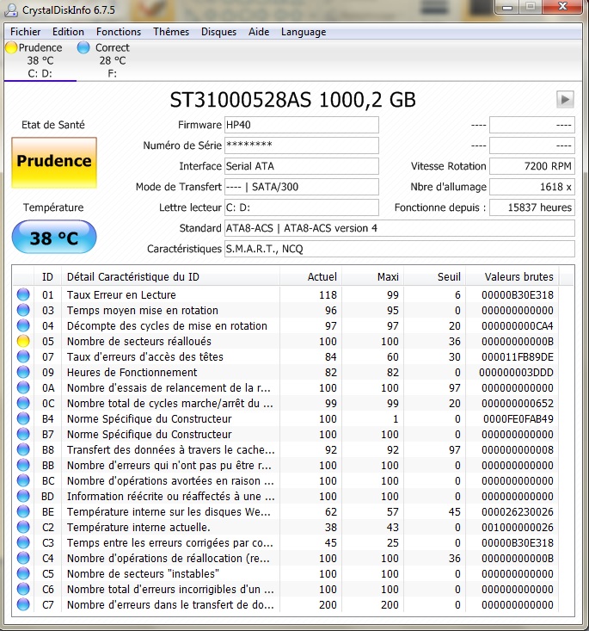589x631 pixels.
Task: Click status icon of row ID C7
Action: [x=23, y=604]
